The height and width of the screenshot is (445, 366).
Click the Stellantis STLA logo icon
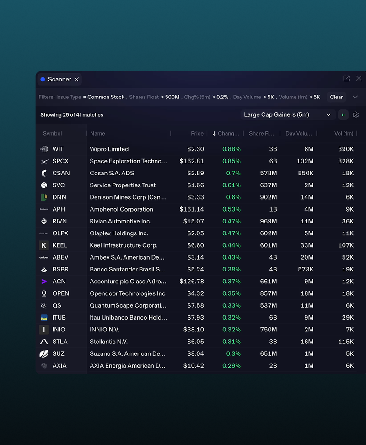coord(44,342)
